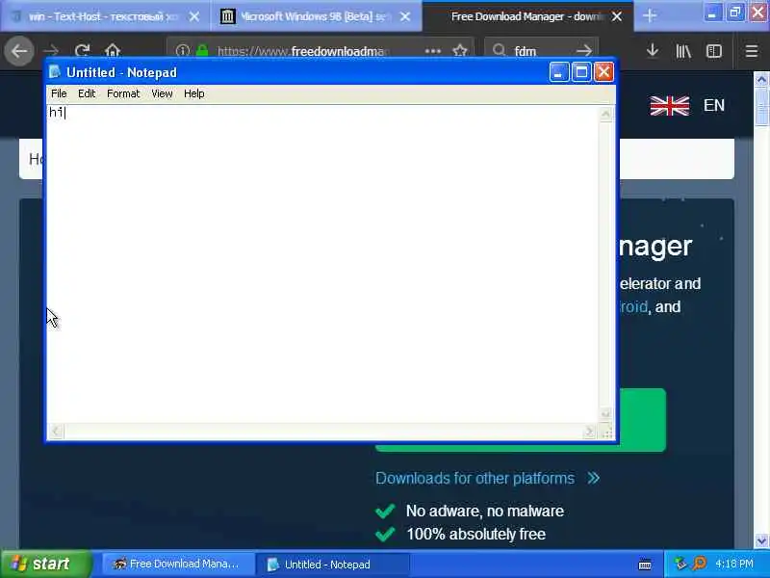The image size is (770, 578).
Task: Close the Text-Host tab
Action: [194, 16]
